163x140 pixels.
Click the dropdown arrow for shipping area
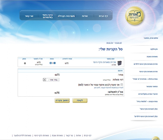click(45, 80)
